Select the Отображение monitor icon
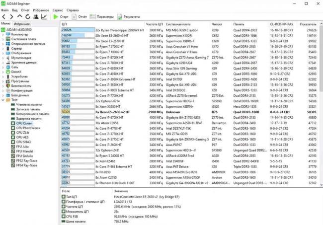 [8, 53]
